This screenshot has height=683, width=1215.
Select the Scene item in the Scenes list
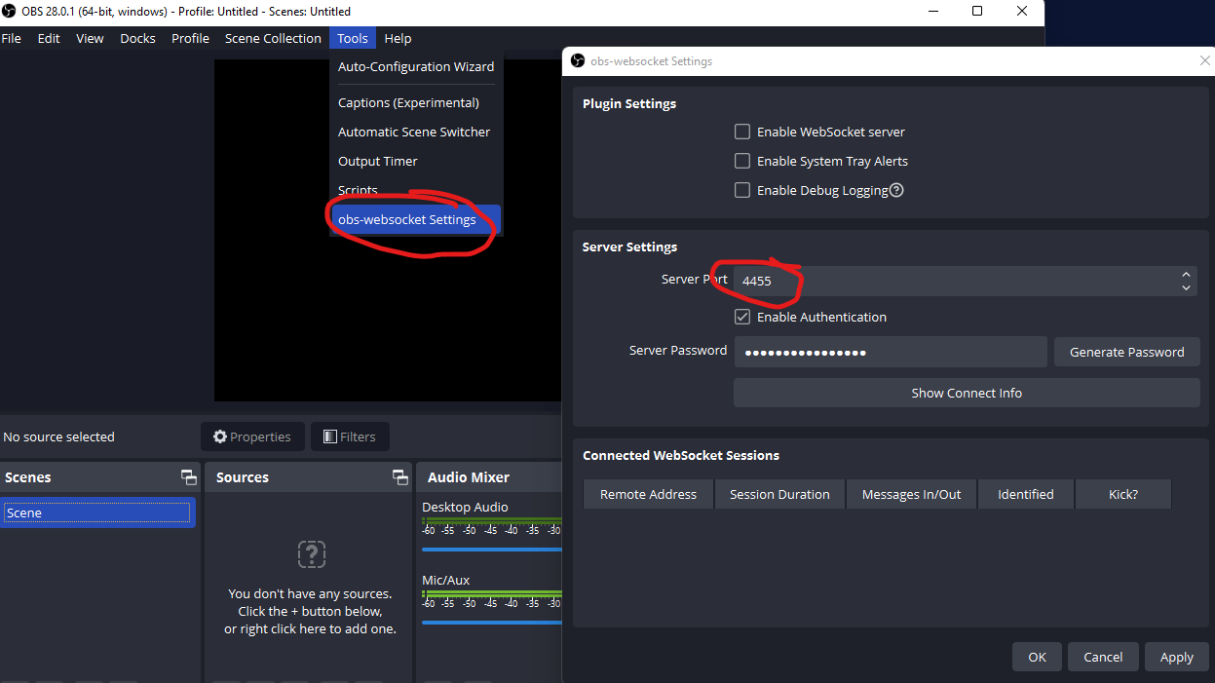tap(97, 512)
